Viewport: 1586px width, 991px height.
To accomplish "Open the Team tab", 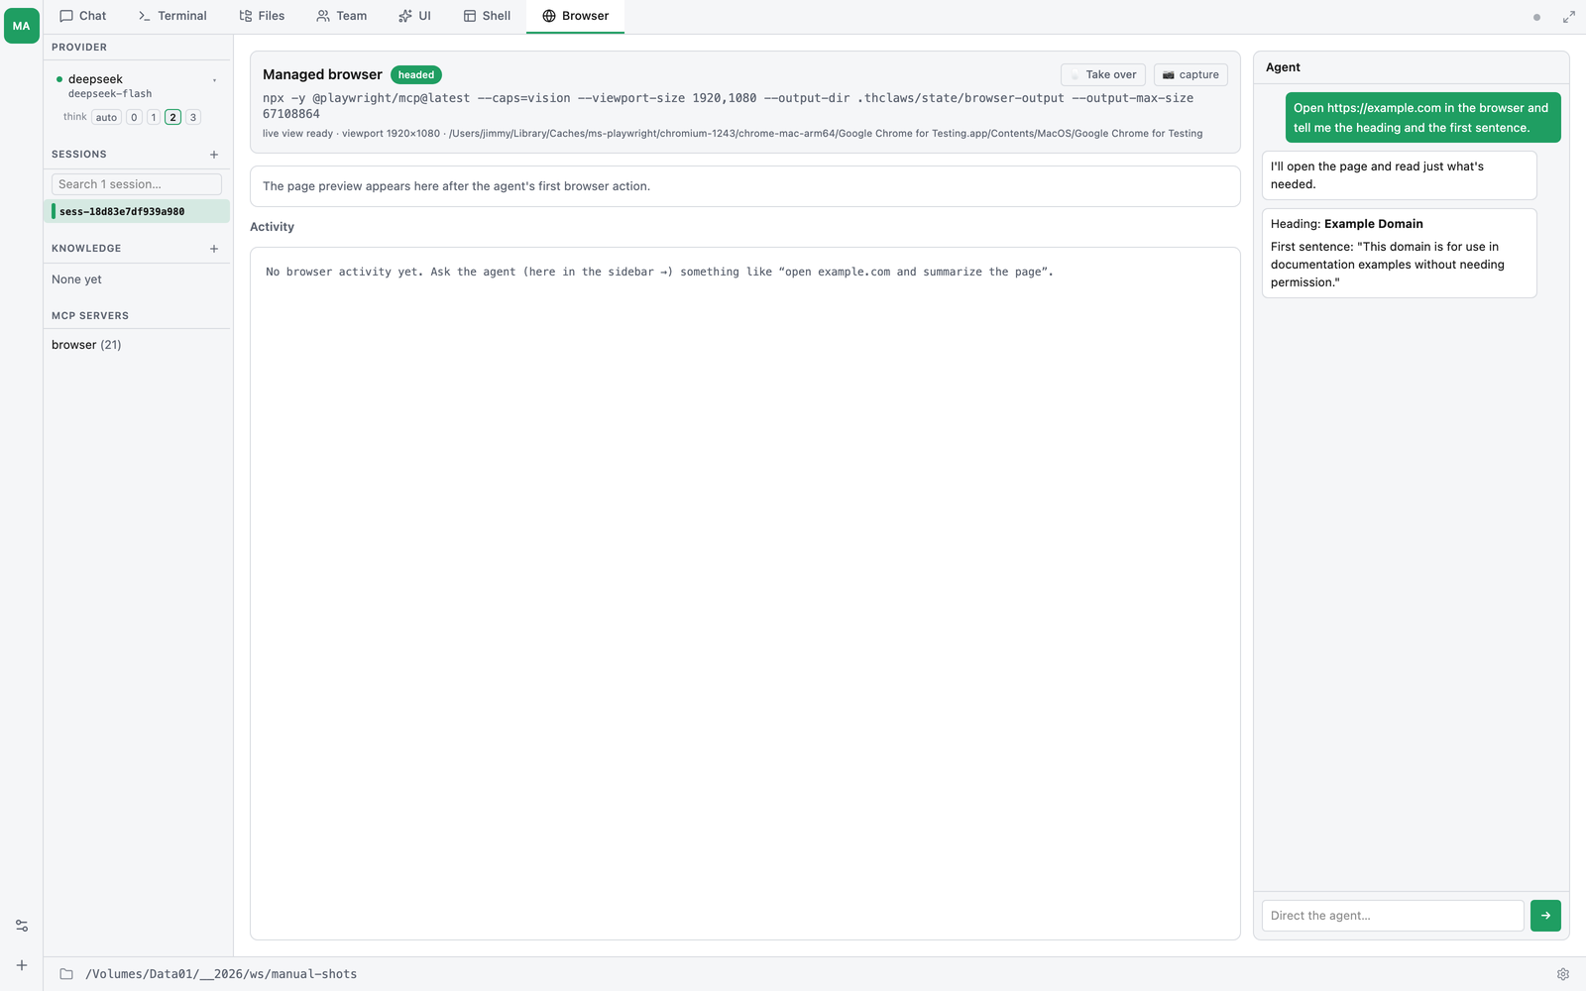I will pyautogui.click(x=342, y=16).
